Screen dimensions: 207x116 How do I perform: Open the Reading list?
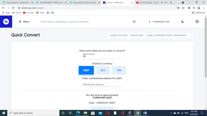point(198,13)
